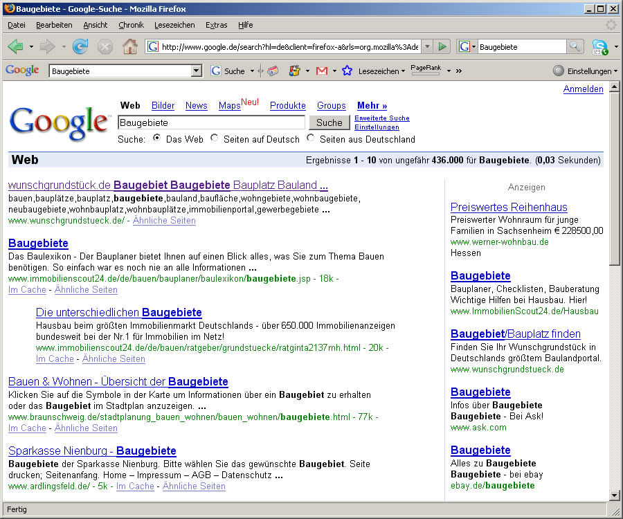Click the Firefox search box containing Baugebiete
This screenshot has height=519, width=623.
[522, 47]
